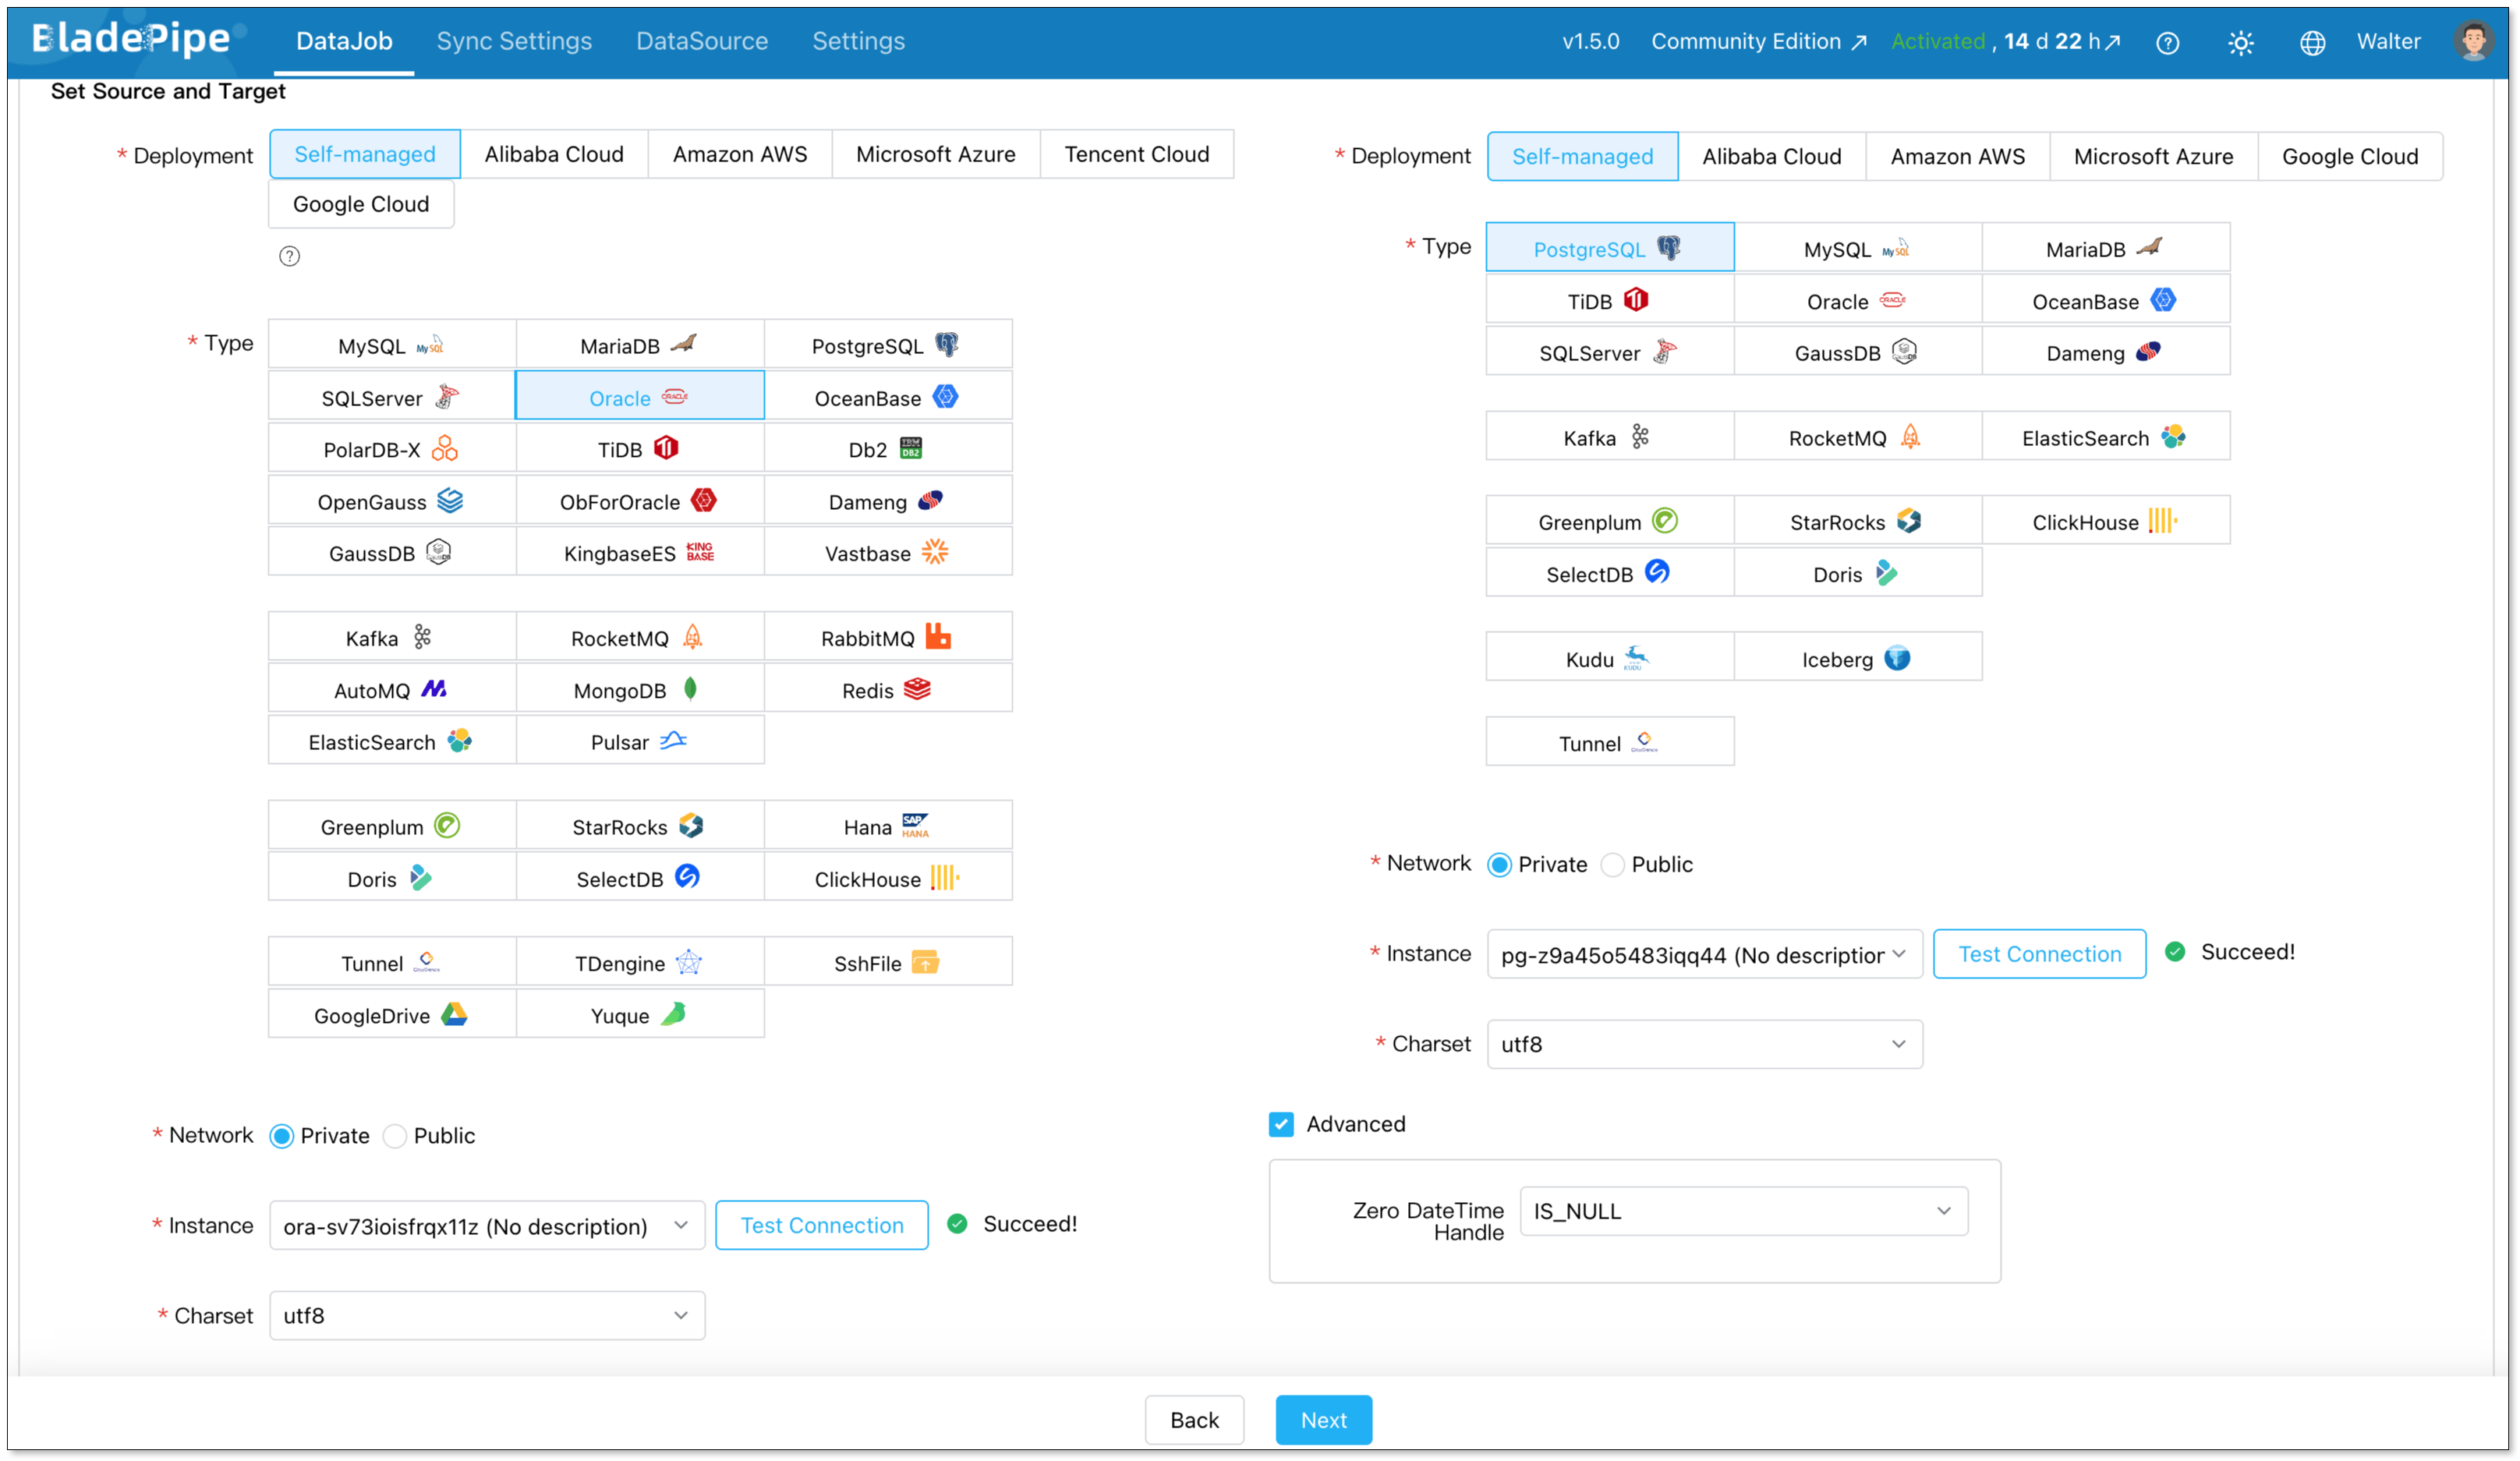Choose Iceberg as target type

click(x=1857, y=658)
